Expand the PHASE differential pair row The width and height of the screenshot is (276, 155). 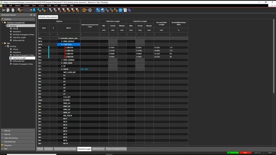62,69
